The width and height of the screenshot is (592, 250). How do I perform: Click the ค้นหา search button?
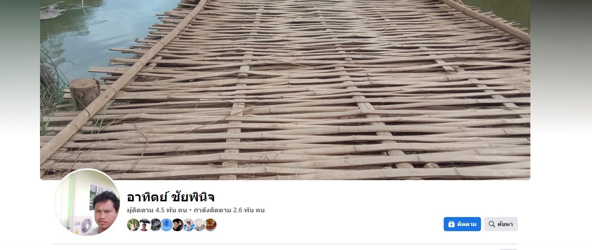pyautogui.click(x=501, y=224)
